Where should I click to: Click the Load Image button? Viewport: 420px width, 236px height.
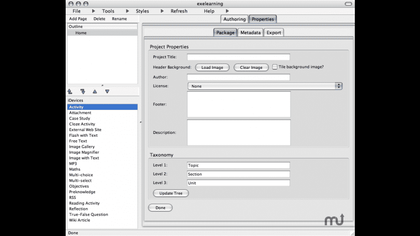tap(212, 67)
